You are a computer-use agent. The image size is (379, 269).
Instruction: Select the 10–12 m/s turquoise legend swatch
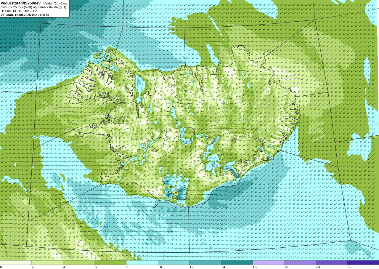coord(174,262)
